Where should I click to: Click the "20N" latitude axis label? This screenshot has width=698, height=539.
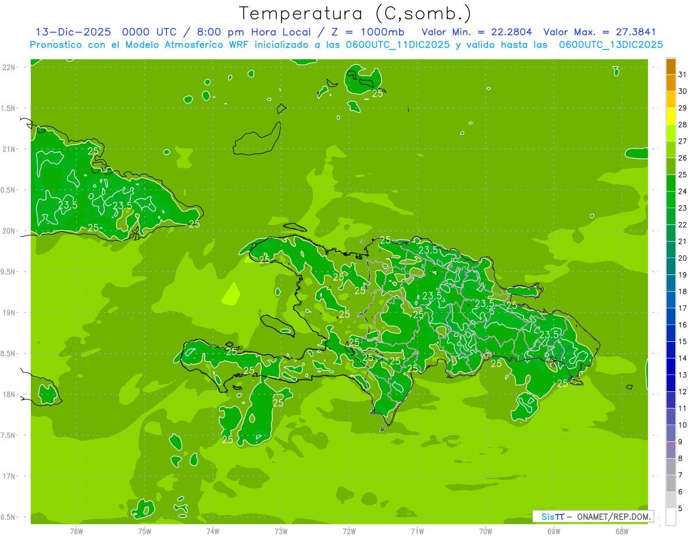10,231
